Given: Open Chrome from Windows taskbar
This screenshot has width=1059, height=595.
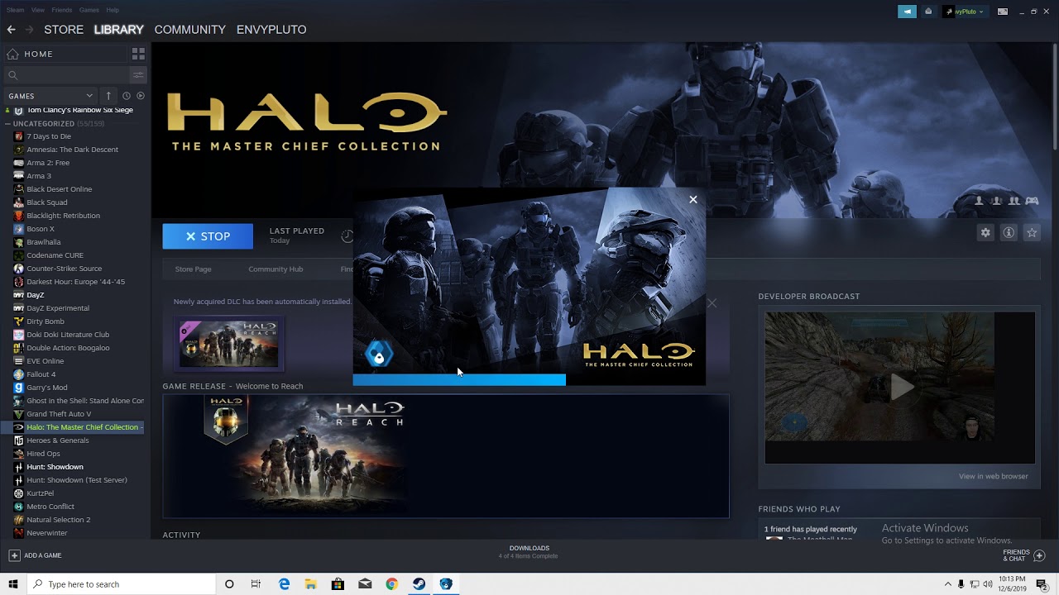Looking at the screenshot, I should [x=392, y=584].
